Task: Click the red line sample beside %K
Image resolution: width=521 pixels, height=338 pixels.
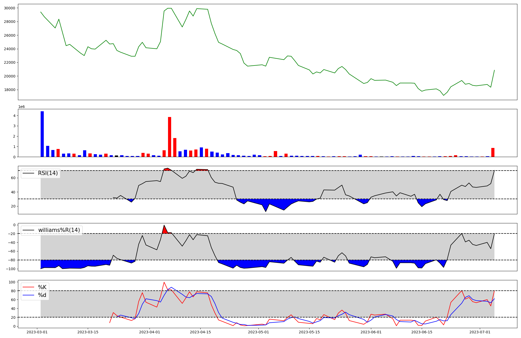Action: tap(28, 287)
